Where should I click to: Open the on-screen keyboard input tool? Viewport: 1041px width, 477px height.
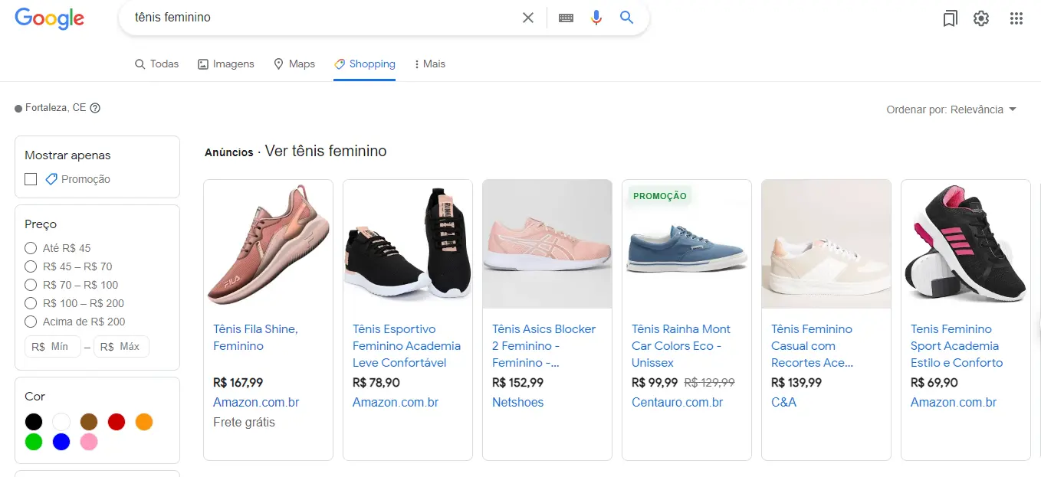(566, 18)
